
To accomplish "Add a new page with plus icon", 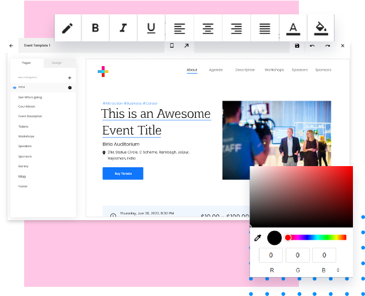I will pos(70,77).
